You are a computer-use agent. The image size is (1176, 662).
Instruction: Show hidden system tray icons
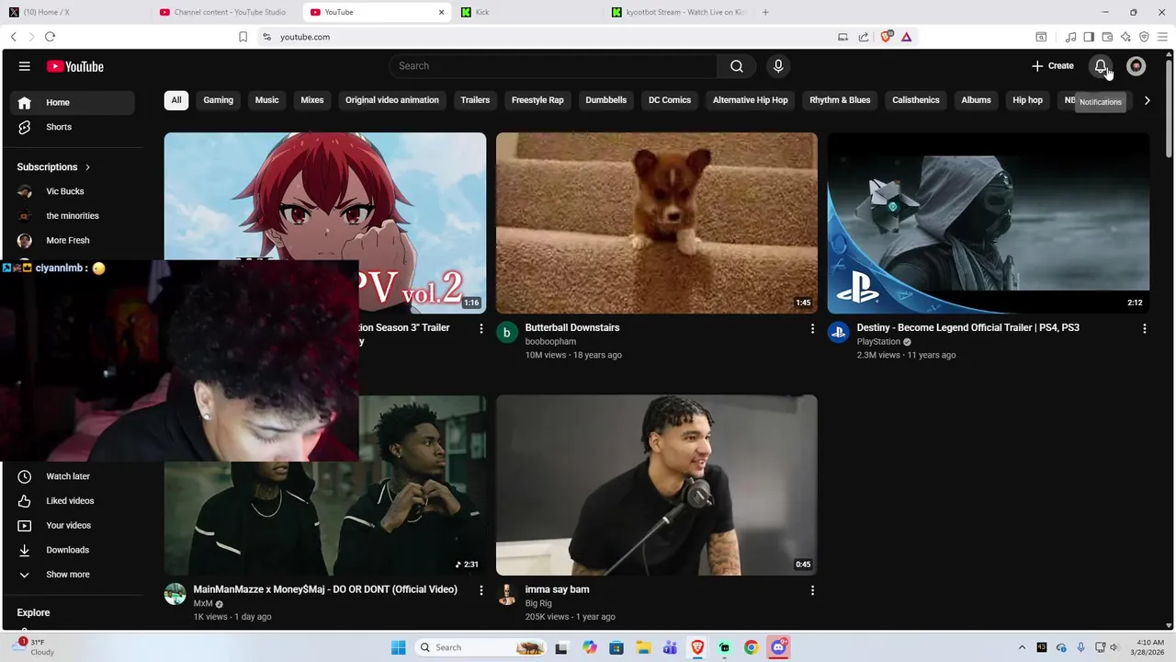(x=1022, y=647)
